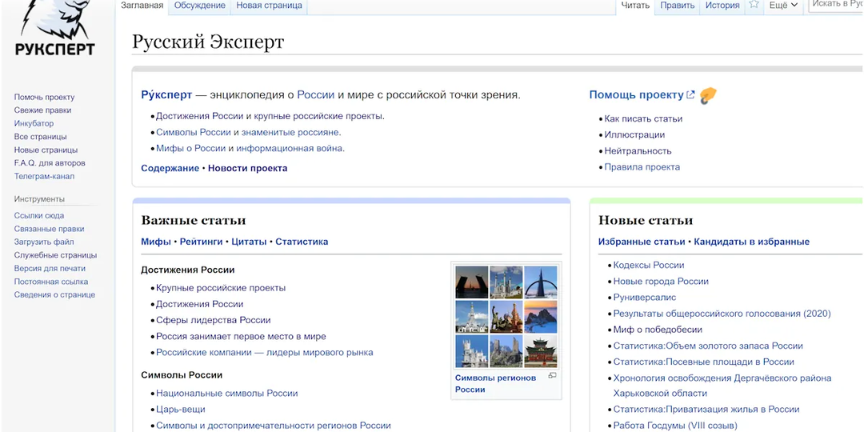Enlarge the Символы регионов России image
864x432 pixels.
pyautogui.click(x=552, y=376)
